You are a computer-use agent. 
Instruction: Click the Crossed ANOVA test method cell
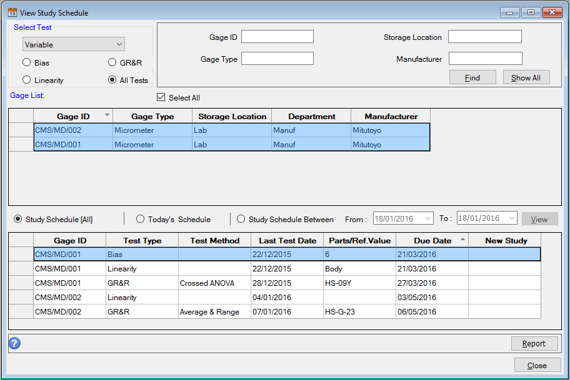pos(214,283)
